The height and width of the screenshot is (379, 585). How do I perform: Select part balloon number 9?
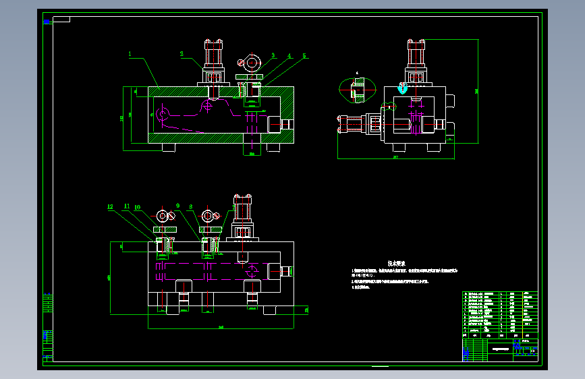[x=178, y=206]
